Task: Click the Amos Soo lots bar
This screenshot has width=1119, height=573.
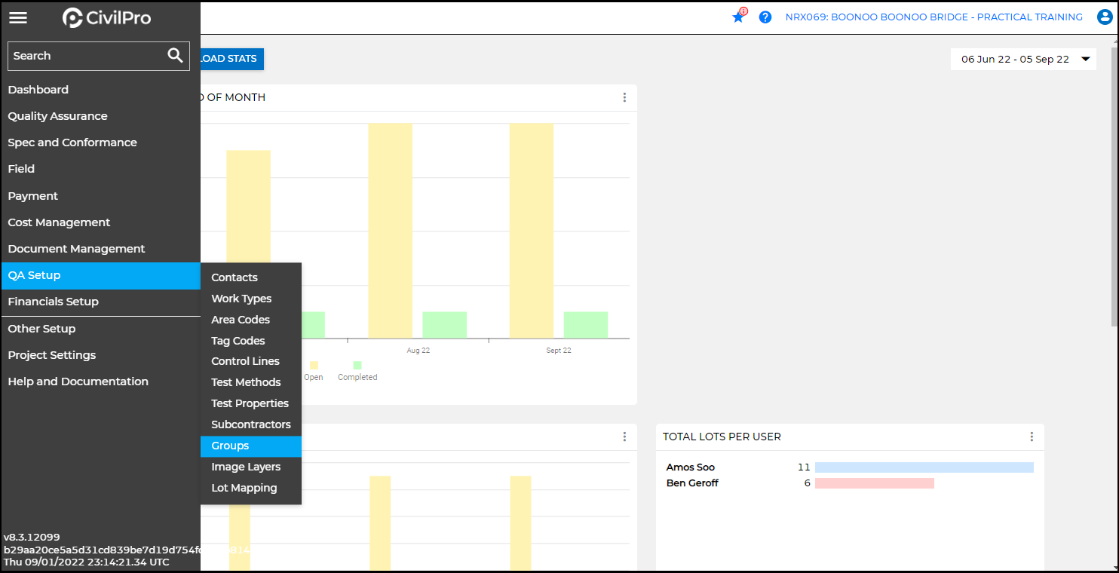Action: 924,467
